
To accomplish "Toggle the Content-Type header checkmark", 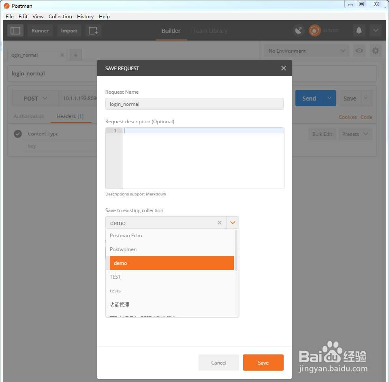I will click(18, 134).
